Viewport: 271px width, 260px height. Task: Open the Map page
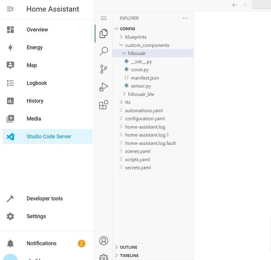[47, 65]
